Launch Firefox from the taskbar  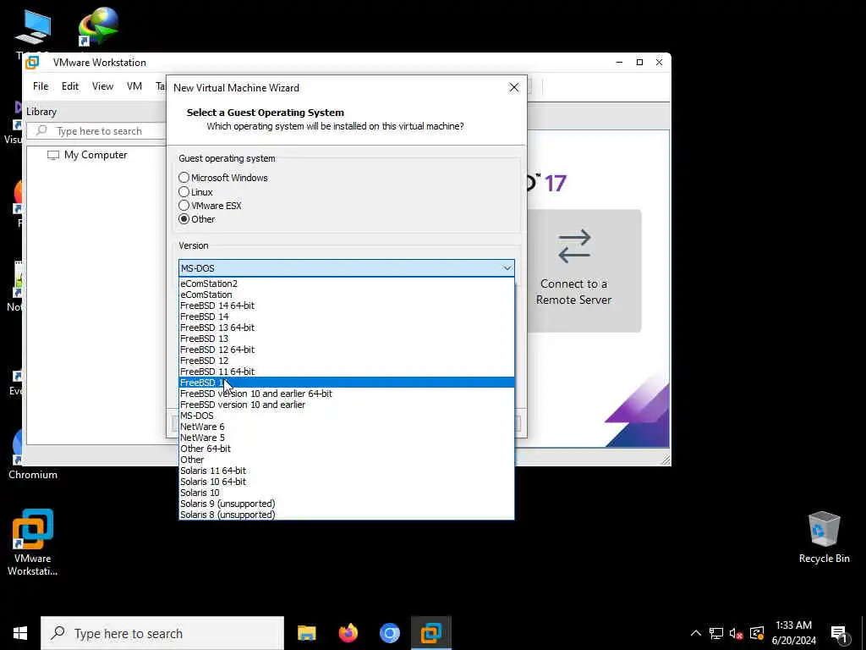click(348, 633)
